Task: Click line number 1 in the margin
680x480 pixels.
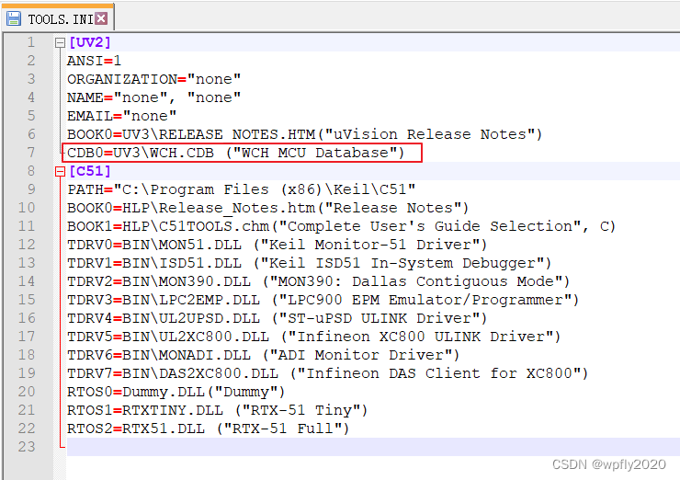Action: [x=31, y=42]
